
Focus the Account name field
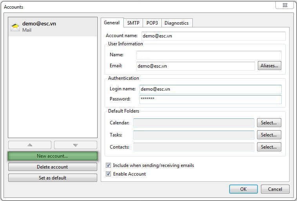(213, 36)
